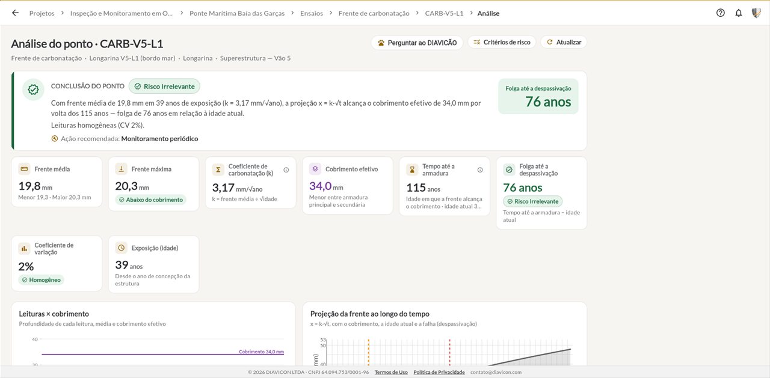Click the Homogêneo badge
The height and width of the screenshot is (378, 770).
[x=41, y=279]
